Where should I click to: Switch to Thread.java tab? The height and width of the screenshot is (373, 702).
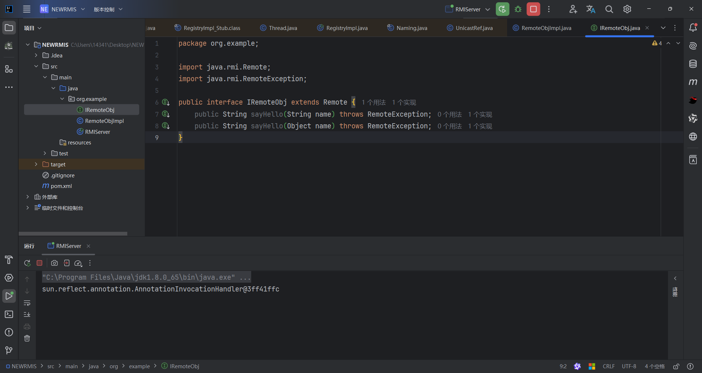[279, 28]
